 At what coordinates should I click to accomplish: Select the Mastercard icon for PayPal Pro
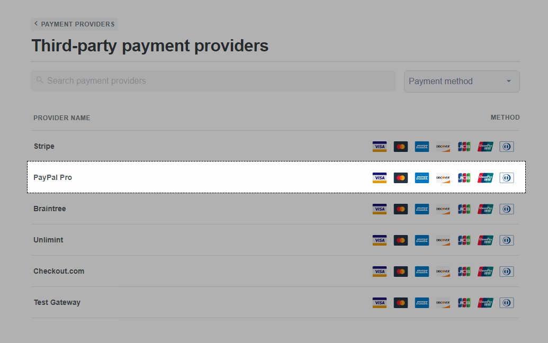tap(400, 177)
